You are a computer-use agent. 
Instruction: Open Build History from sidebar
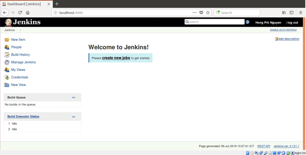[x=20, y=55]
